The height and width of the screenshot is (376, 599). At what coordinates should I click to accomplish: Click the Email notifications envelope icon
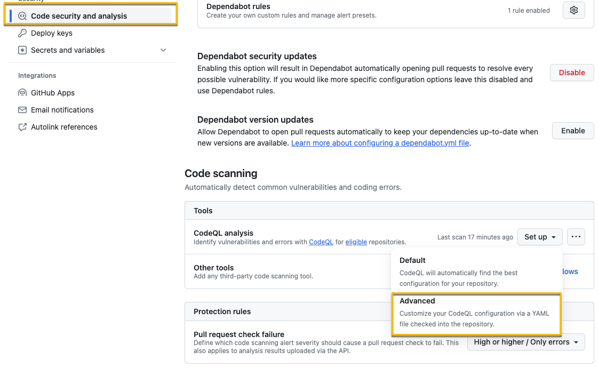(x=22, y=110)
